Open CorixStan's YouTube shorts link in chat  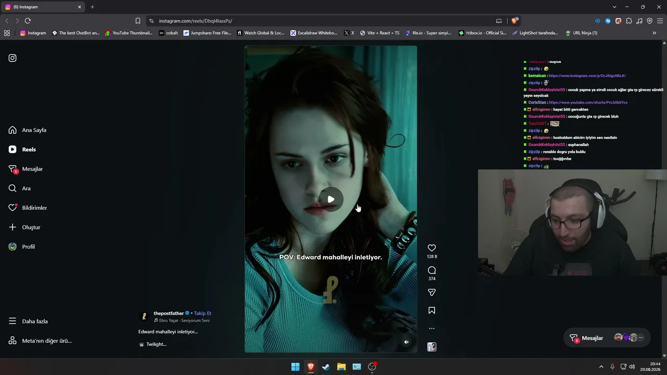588,103
